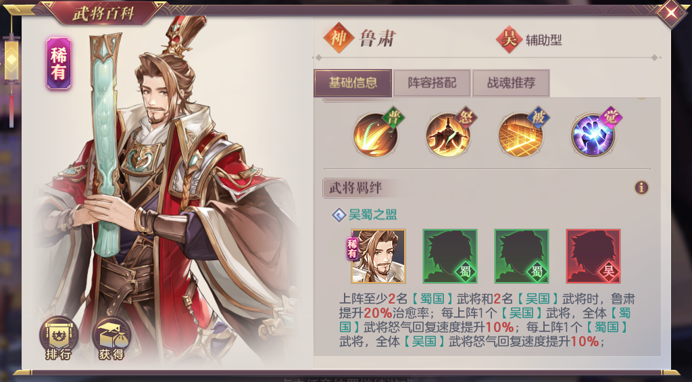This screenshot has height=382, width=692.
Task: Open the 获得 obtain icon
Action: 112,339
